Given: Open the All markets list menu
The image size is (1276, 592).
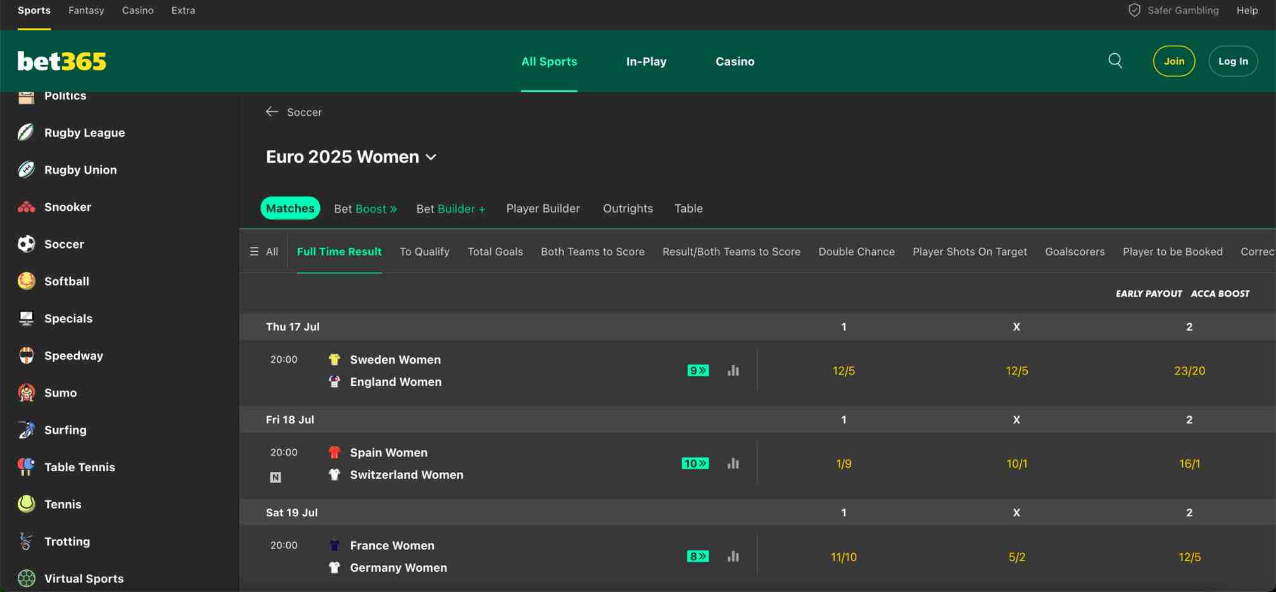Looking at the screenshot, I should point(264,252).
